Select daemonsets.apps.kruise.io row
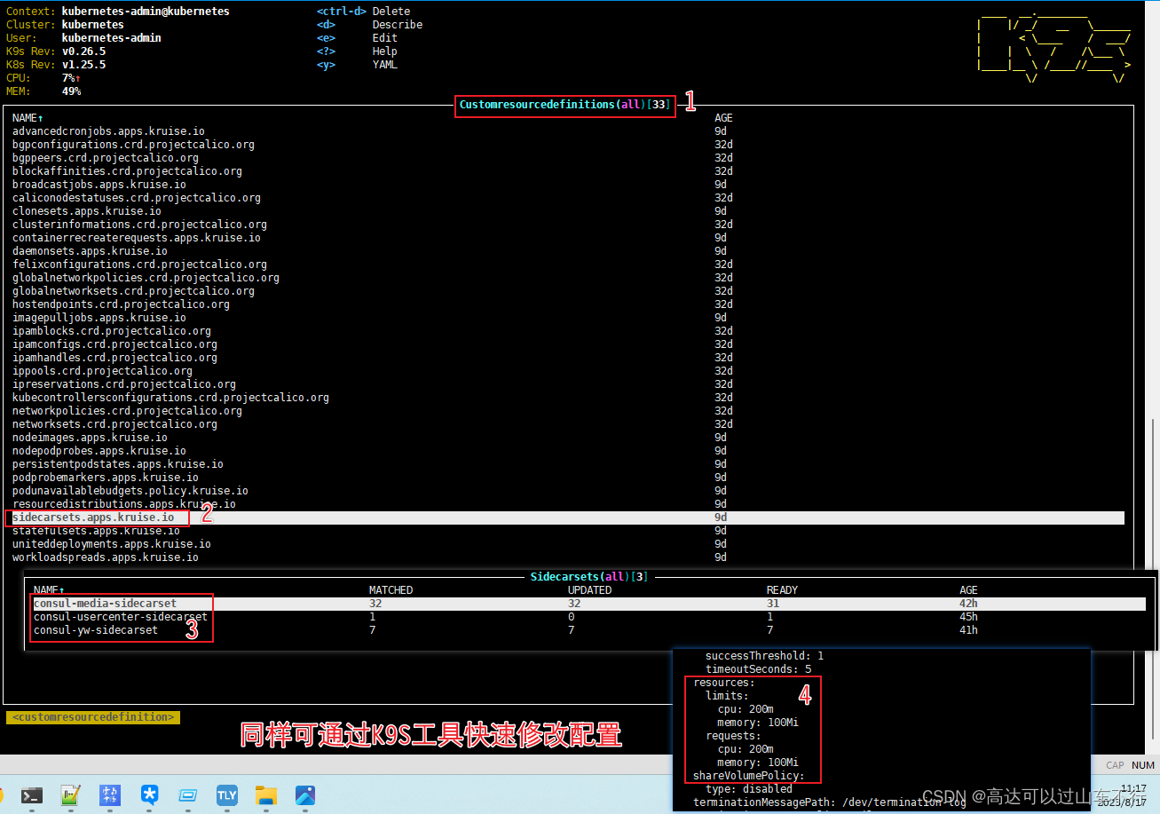Image resolution: width=1160 pixels, height=814 pixels. (x=568, y=251)
